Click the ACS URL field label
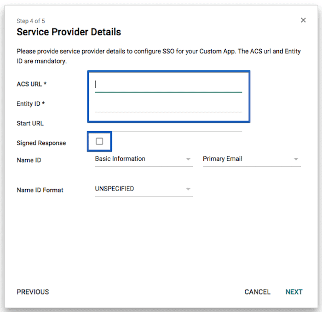Image resolution: width=322 pixels, height=312 pixels. (32, 84)
